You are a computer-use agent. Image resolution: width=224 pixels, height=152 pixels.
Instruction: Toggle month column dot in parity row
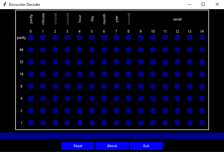(104, 38)
